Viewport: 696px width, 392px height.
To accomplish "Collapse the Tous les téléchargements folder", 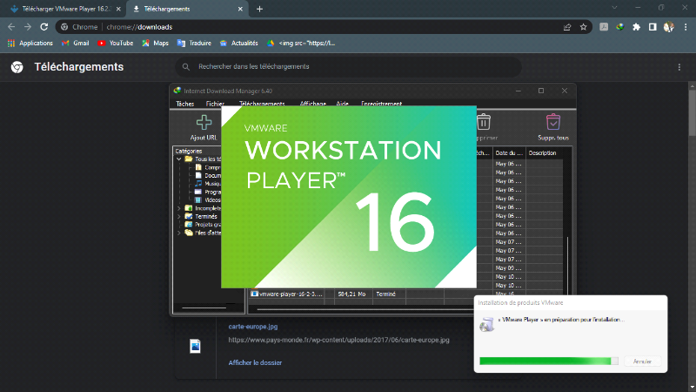I will (178, 159).
